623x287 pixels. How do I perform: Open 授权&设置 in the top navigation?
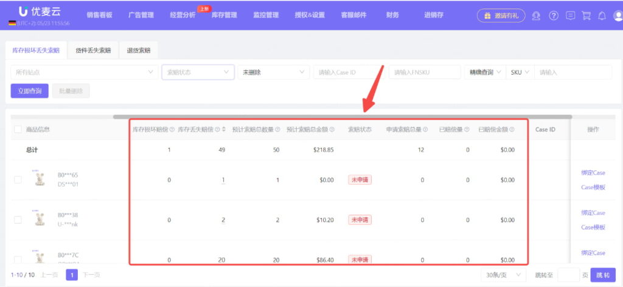tap(310, 15)
